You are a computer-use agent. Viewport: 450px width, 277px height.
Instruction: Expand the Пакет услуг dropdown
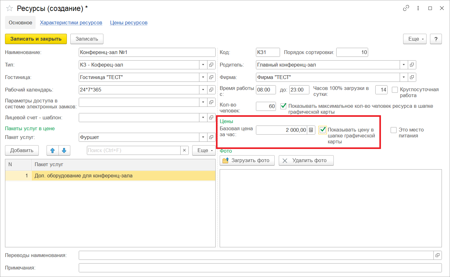pyautogui.click(x=203, y=137)
